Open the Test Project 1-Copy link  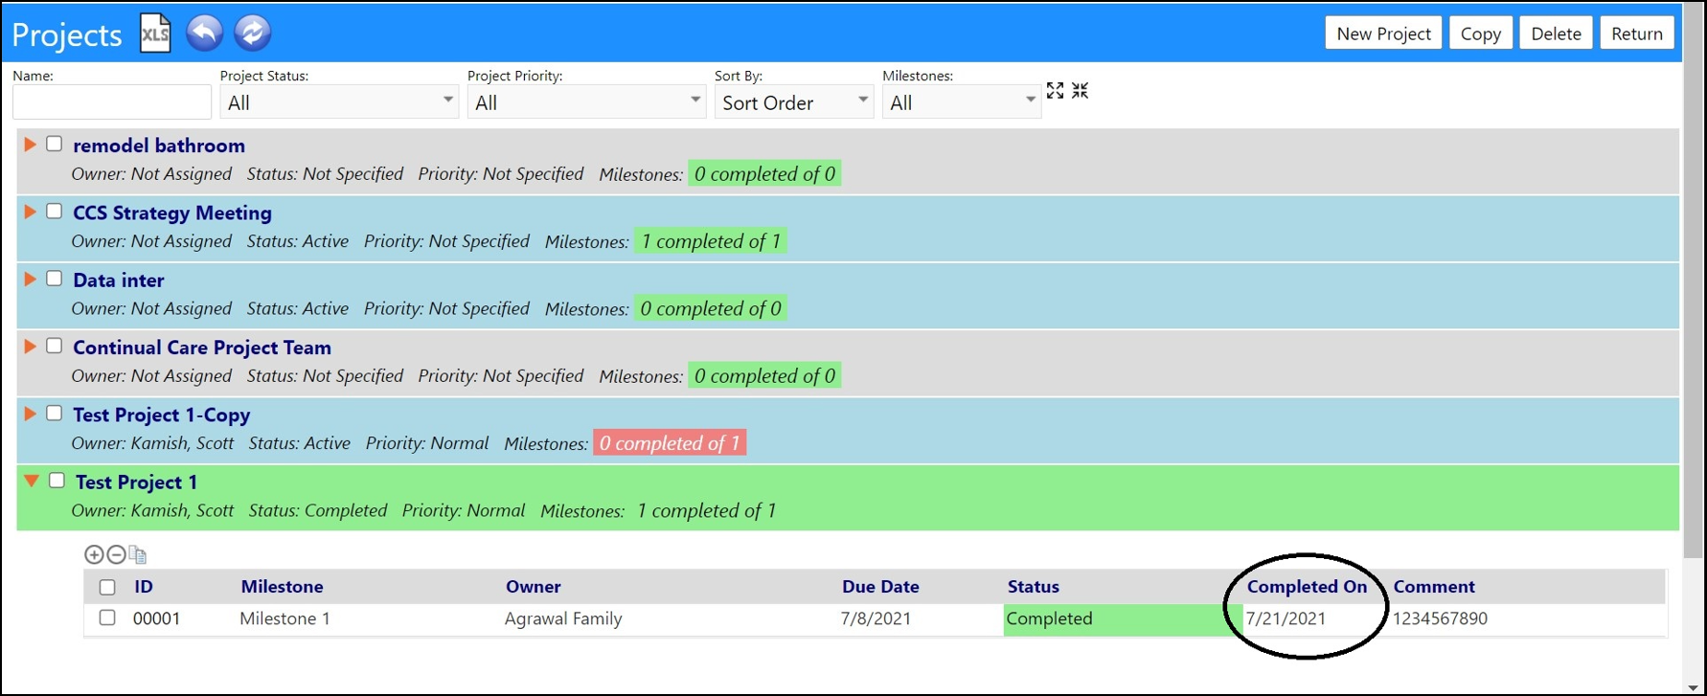[162, 415]
